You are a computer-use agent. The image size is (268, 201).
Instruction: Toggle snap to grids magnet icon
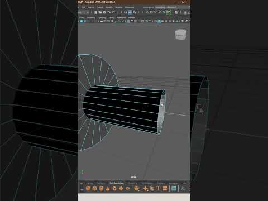[147, 12]
